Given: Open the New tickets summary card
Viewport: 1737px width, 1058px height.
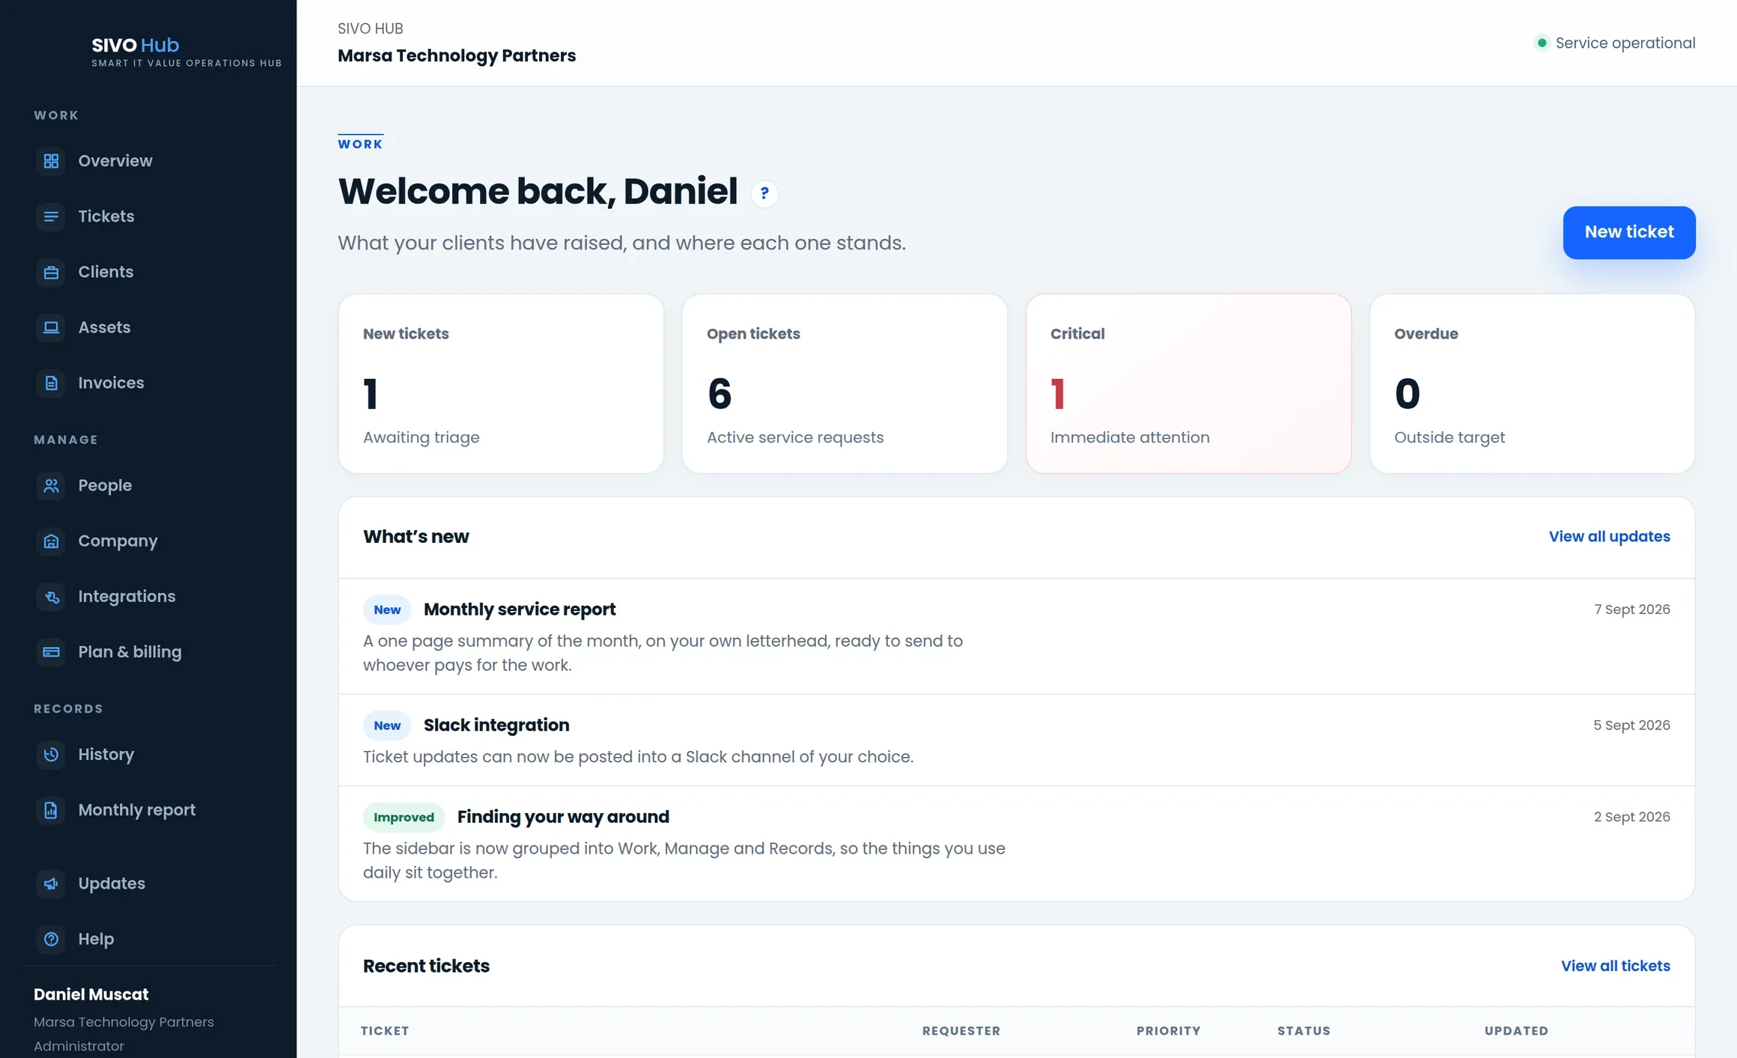Looking at the screenshot, I should pos(501,383).
